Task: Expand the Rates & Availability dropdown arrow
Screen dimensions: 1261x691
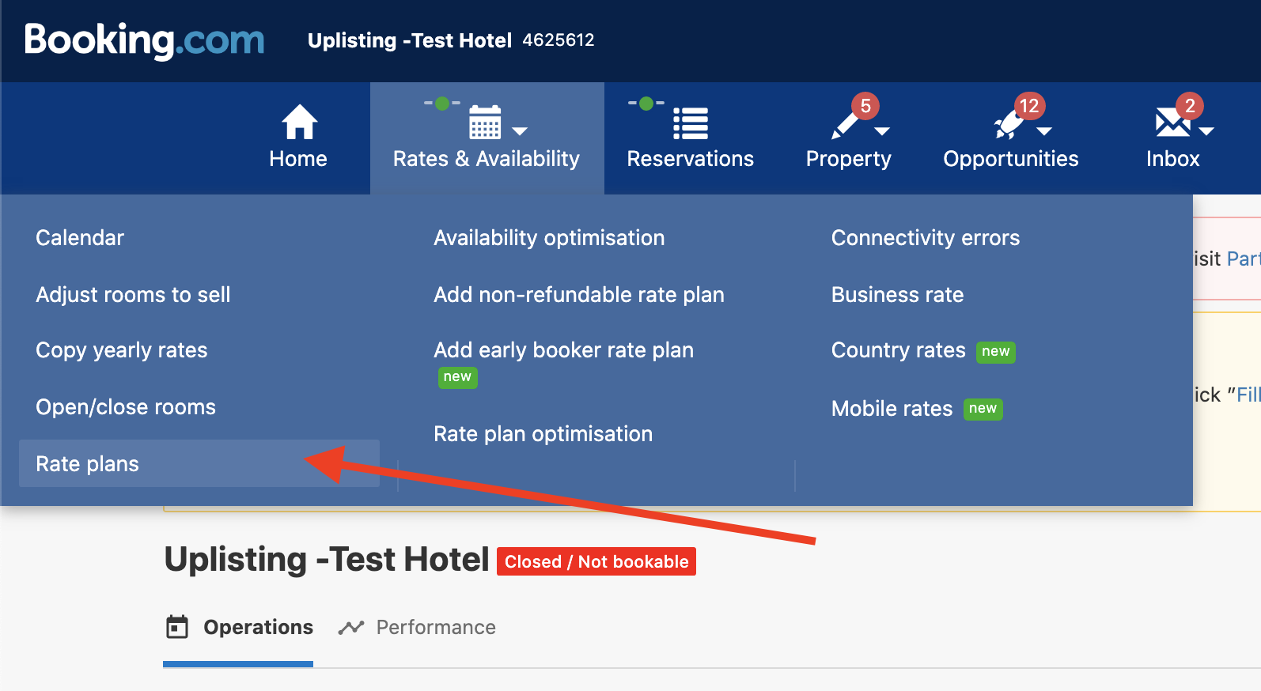Action: [x=520, y=131]
